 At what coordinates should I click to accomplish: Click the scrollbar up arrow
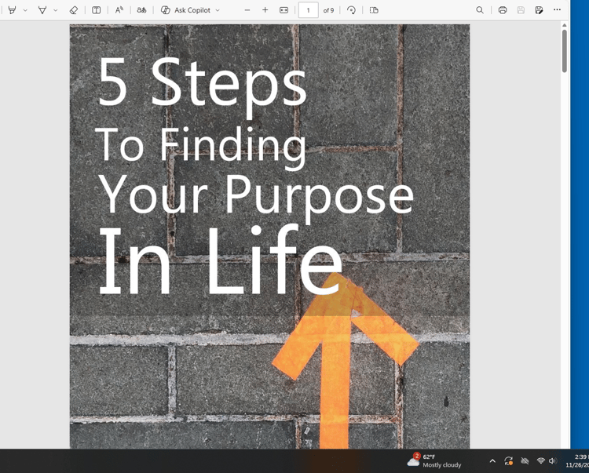565,25
